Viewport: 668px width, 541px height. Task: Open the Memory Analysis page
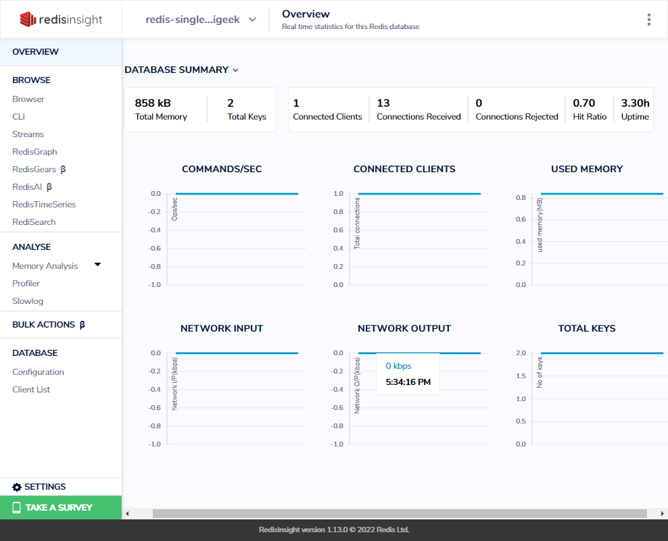(45, 265)
